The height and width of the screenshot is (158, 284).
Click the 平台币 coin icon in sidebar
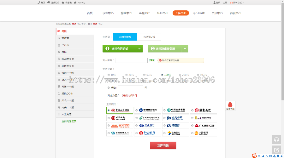point(59,45)
